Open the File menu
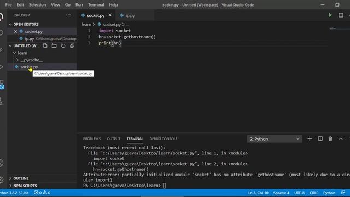This screenshot has height=197, width=350. tap(9, 5)
